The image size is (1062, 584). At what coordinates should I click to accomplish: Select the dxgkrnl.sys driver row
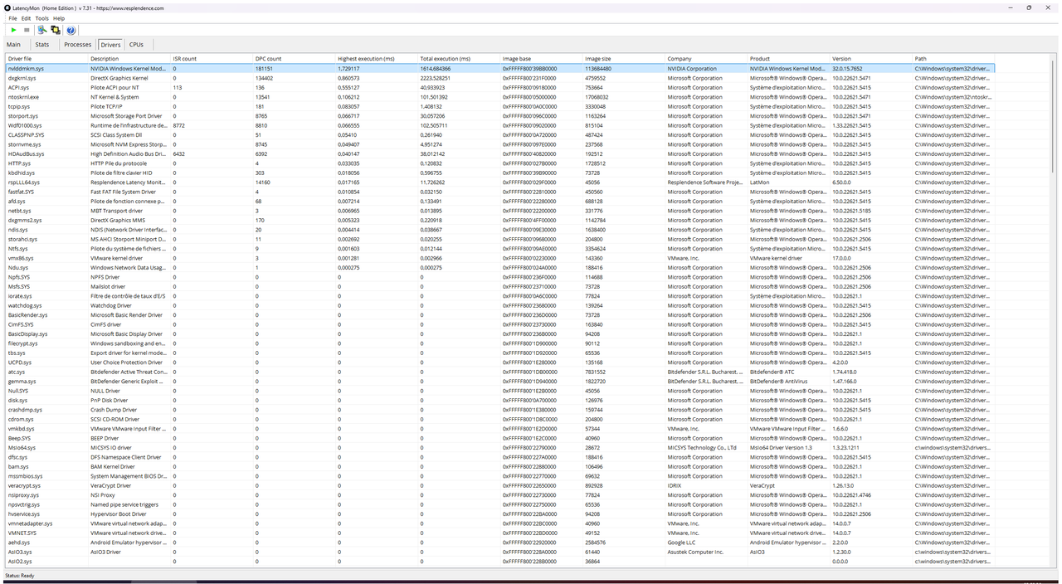499,78
